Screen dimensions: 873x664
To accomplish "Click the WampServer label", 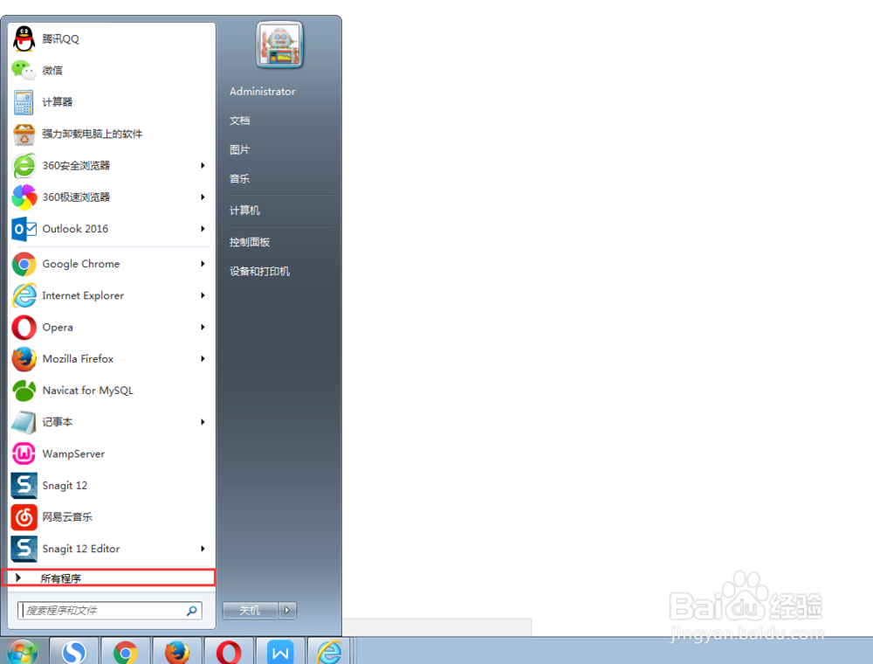I will coord(73,454).
